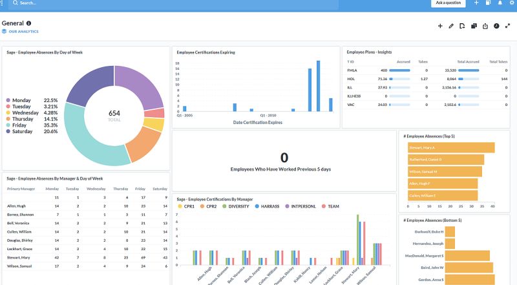
Task: Click the Bell, Veronica table row name
Action: tap(18, 224)
